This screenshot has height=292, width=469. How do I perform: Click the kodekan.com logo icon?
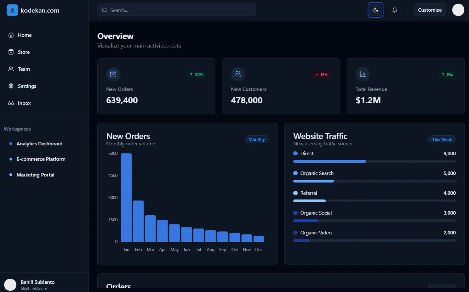(12, 10)
